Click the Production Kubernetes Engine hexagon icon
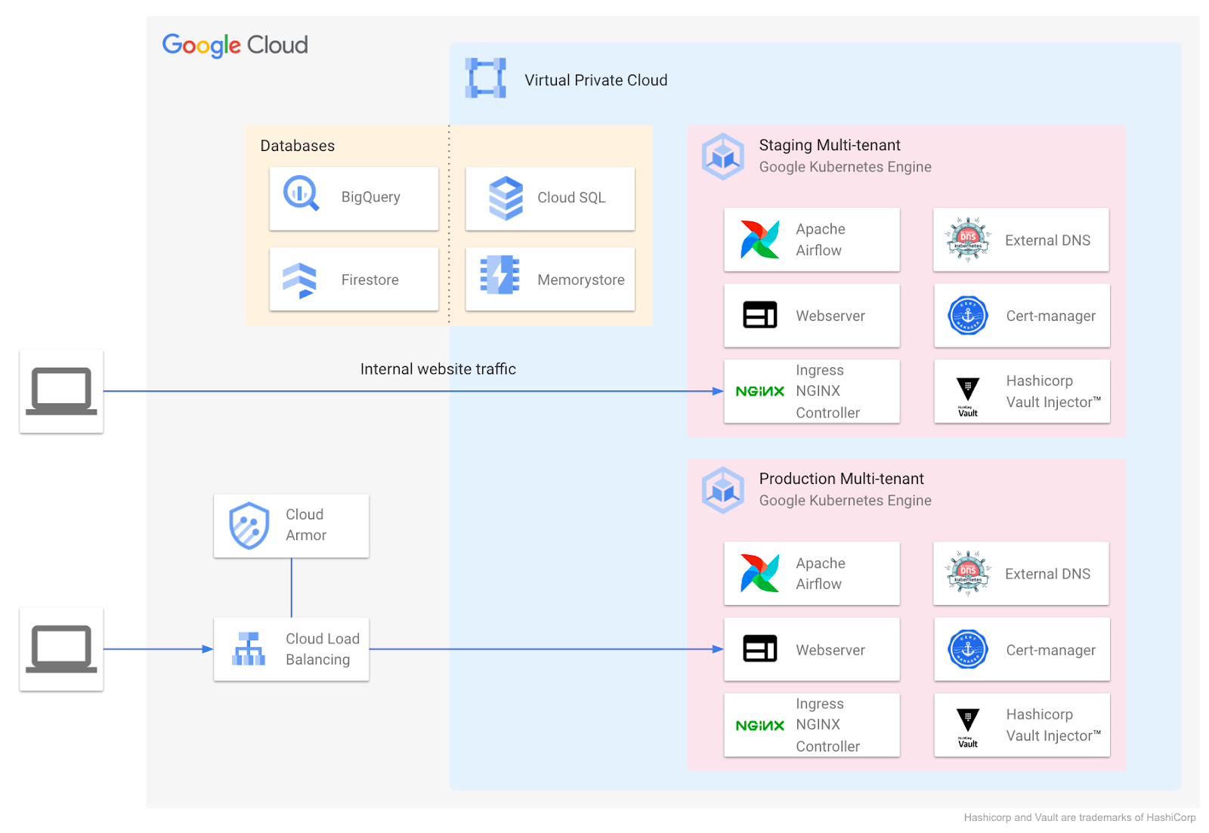The image size is (1209, 833). [x=723, y=490]
